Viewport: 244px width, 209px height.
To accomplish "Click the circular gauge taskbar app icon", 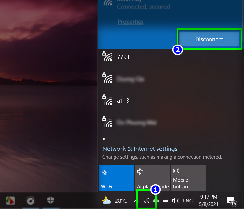I will pyautogui.click(x=31, y=200).
